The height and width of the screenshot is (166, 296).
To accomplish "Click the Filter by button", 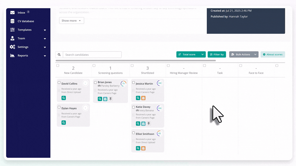I will coord(217,54).
